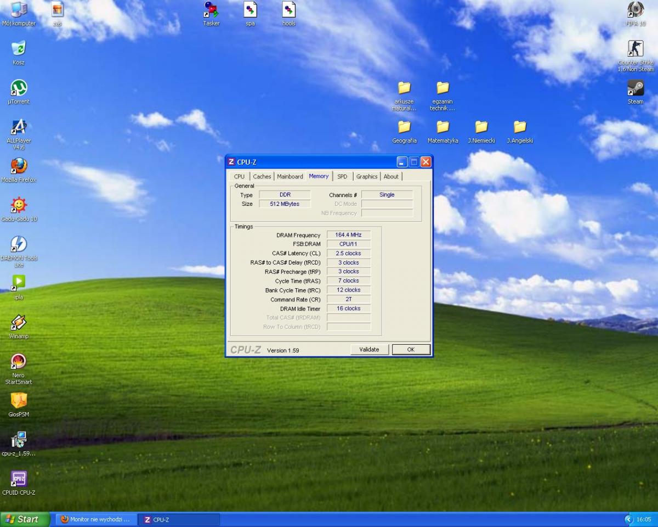Screen dimensions: 658x527
Task: Launch Gadu-Gadu 10 messenger
Action: tap(19, 209)
